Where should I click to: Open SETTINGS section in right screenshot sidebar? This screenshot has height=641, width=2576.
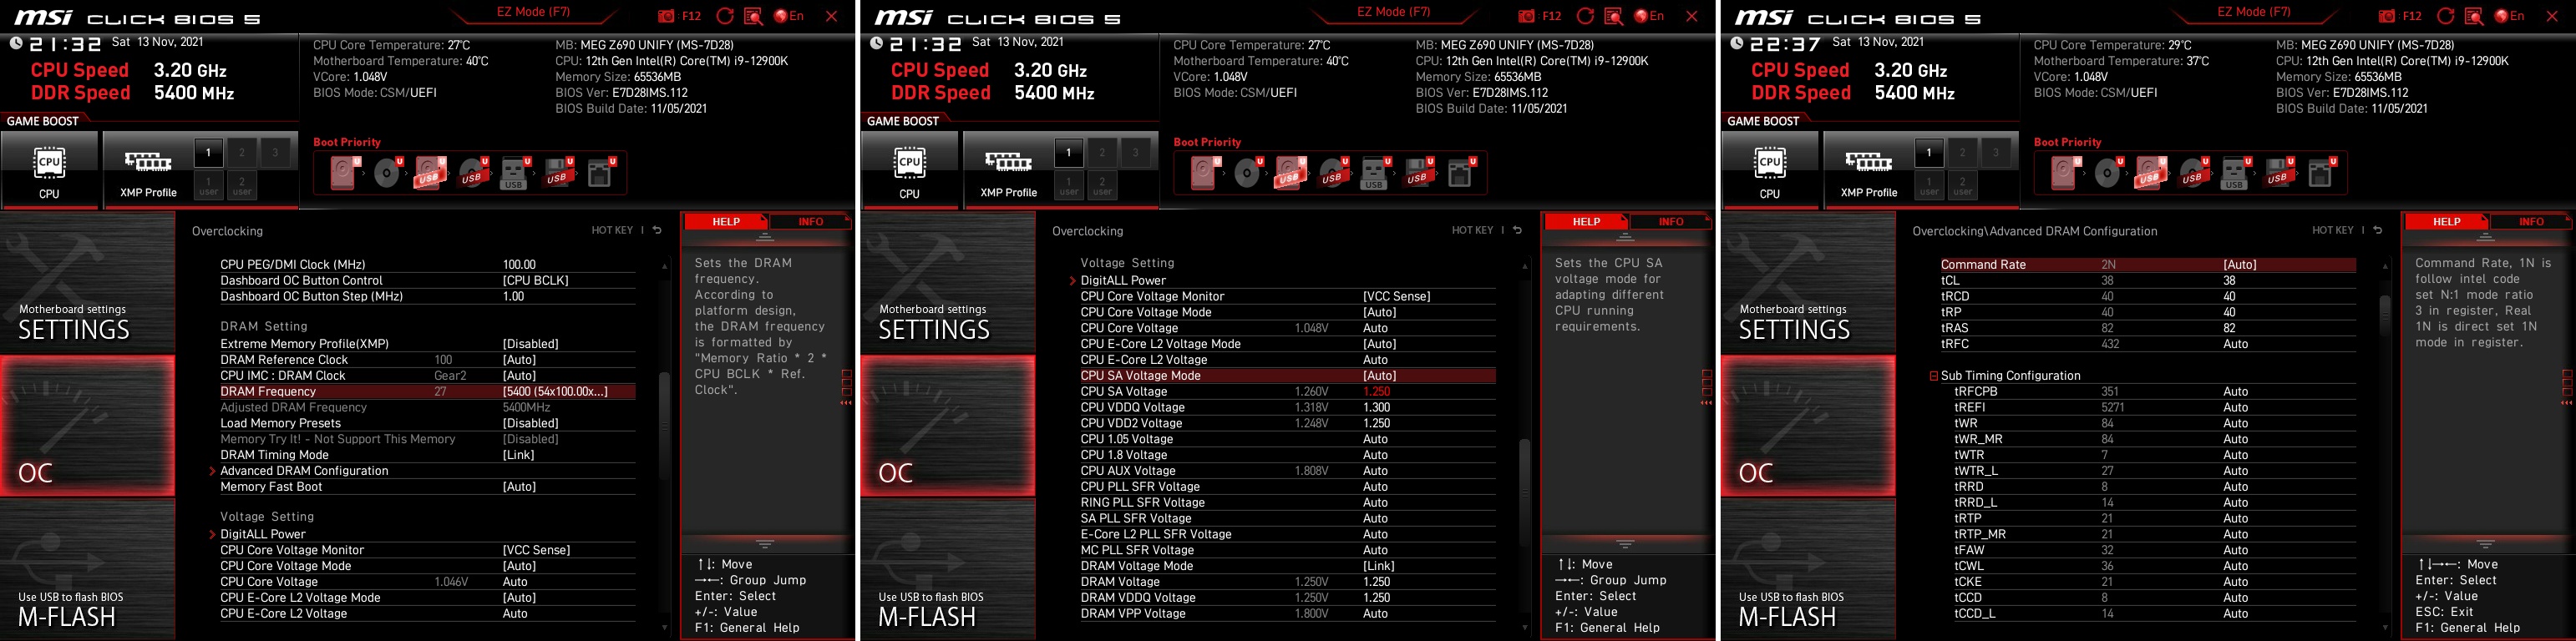point(1807,283)
